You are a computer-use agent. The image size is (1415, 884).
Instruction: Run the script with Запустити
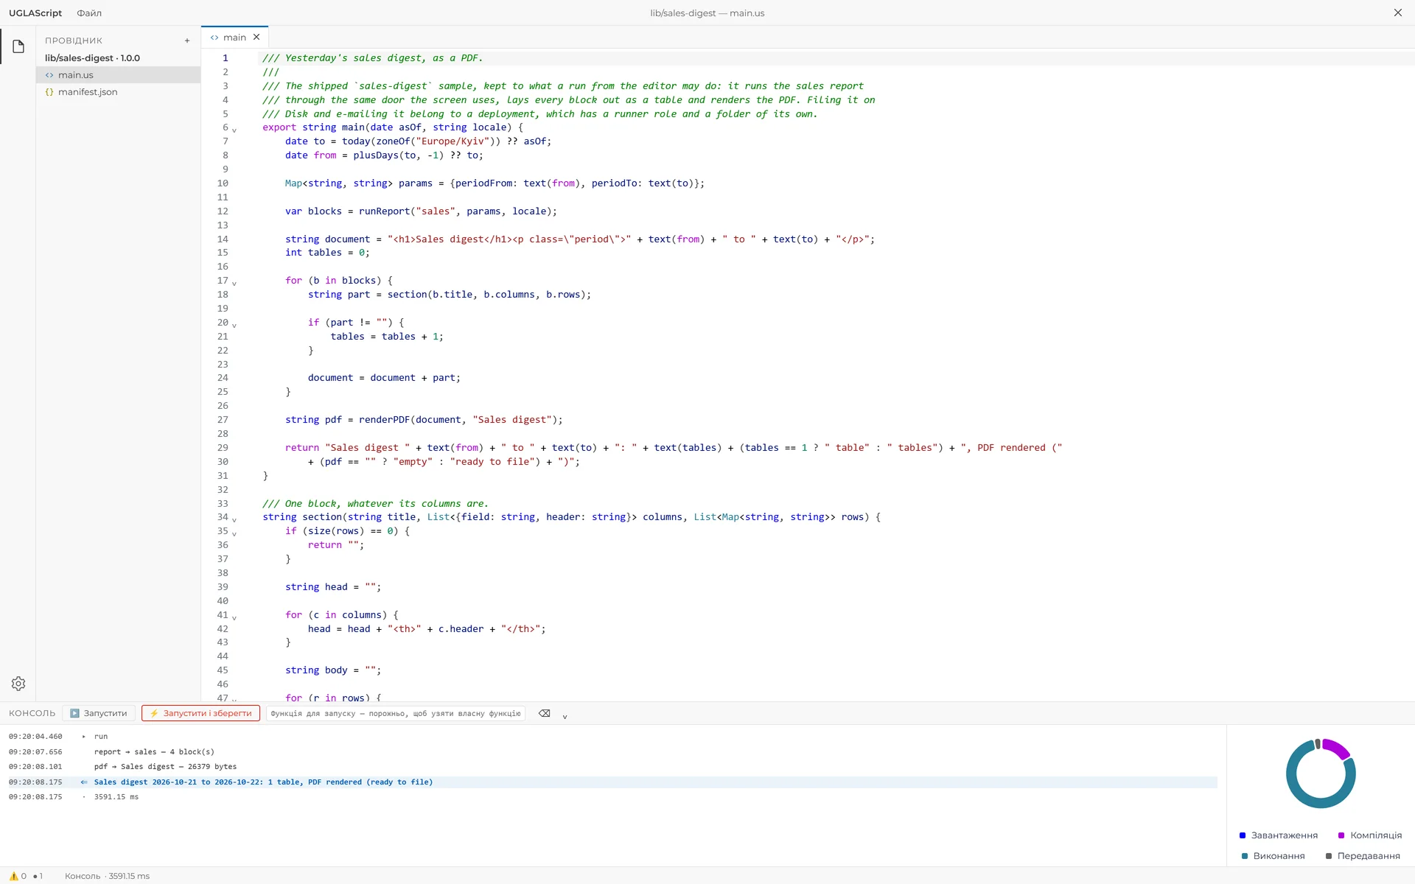pyautogui.click(x=99, y=713)
